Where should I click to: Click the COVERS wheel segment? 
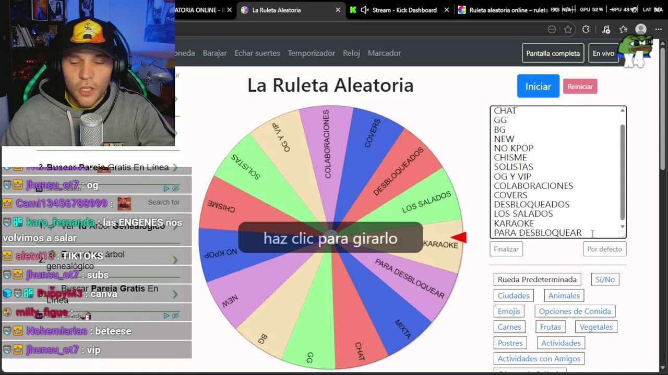(372, 133)
